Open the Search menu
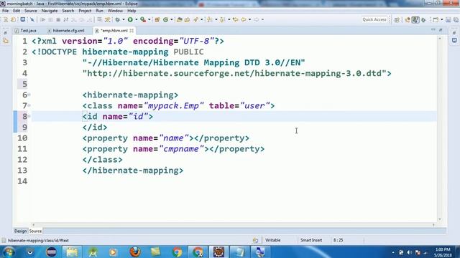The height and width of the screenshot is (258, 460). pyautogui.click(x=68, y=11)
